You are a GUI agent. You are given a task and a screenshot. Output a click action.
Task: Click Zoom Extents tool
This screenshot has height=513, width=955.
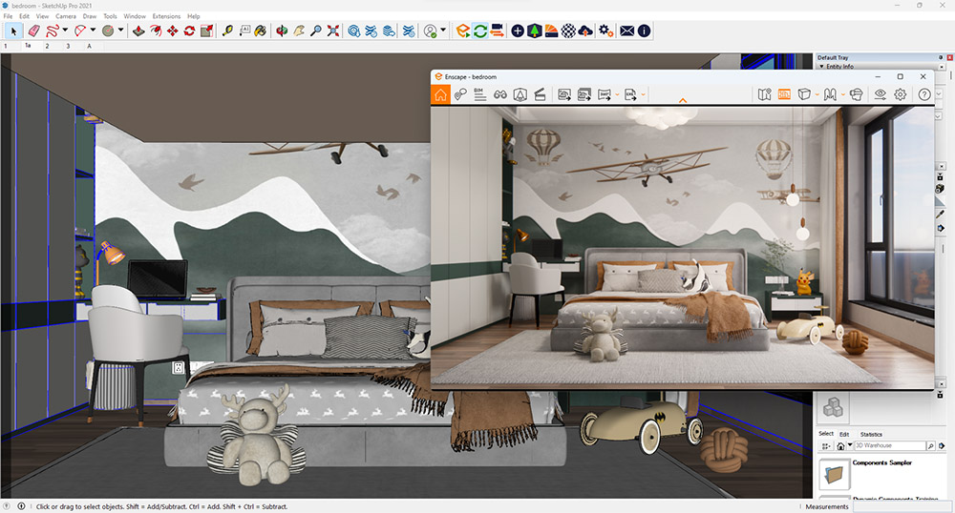[x=332, y=31]
